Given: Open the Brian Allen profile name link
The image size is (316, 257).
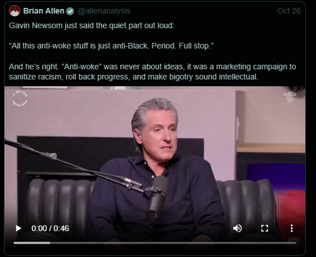Looking at the screenshot, I should pos(43,11).
